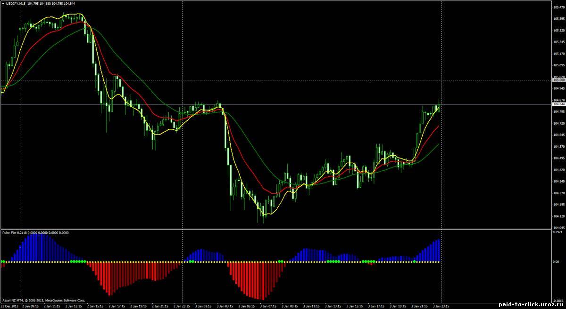Screen dimensions: 566x309
Task: Click the 3 Jan 07:15 time label
Action: click(268, 305)
